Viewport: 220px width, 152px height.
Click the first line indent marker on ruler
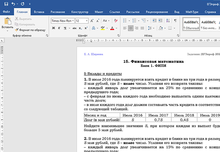[84, 40]
